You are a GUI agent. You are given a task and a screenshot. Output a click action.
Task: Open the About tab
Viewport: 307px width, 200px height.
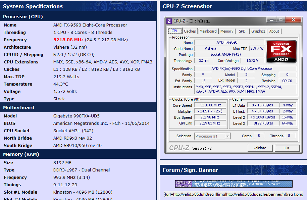coord(274,31)
